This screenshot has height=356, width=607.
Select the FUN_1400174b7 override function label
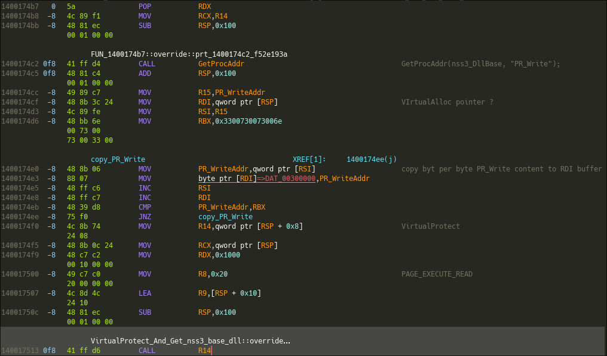[x=189, y=54]
